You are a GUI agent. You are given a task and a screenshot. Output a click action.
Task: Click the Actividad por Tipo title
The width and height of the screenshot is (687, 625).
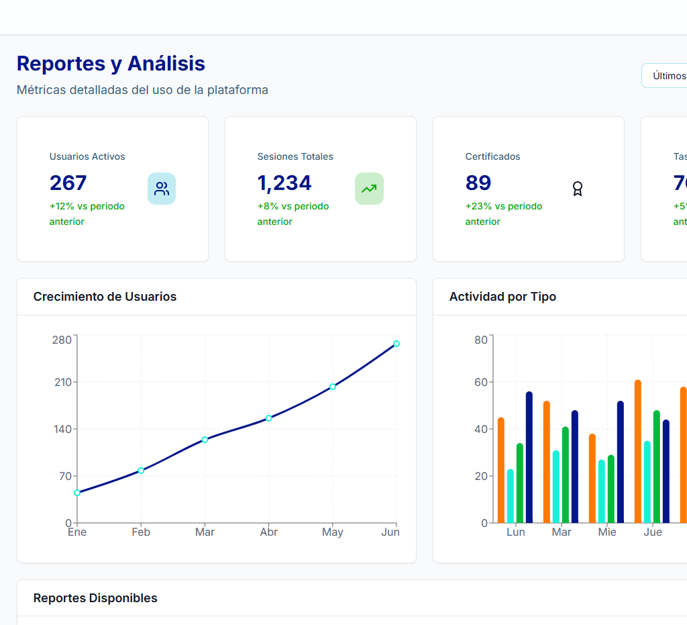pos(503,297)
